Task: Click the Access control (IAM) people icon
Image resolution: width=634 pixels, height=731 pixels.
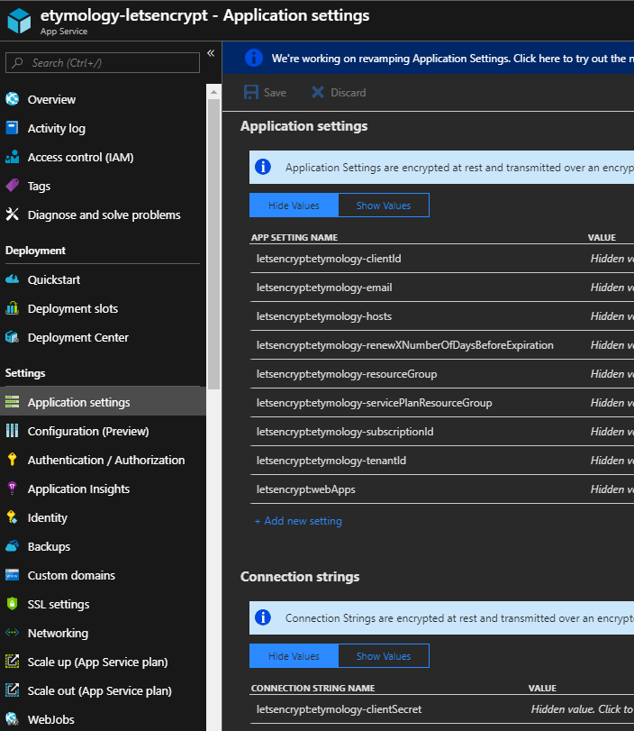Action: (x=12, y=157)
